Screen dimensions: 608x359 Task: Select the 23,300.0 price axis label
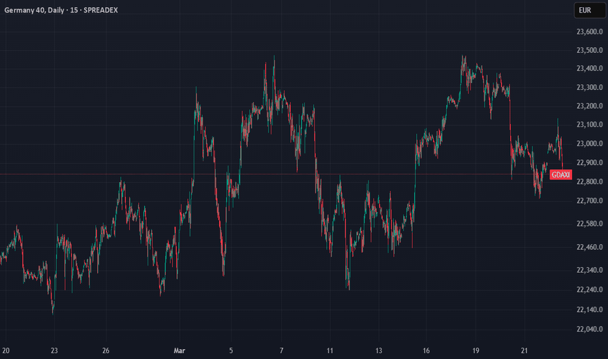pyautogui.click(x=590, y=87)
